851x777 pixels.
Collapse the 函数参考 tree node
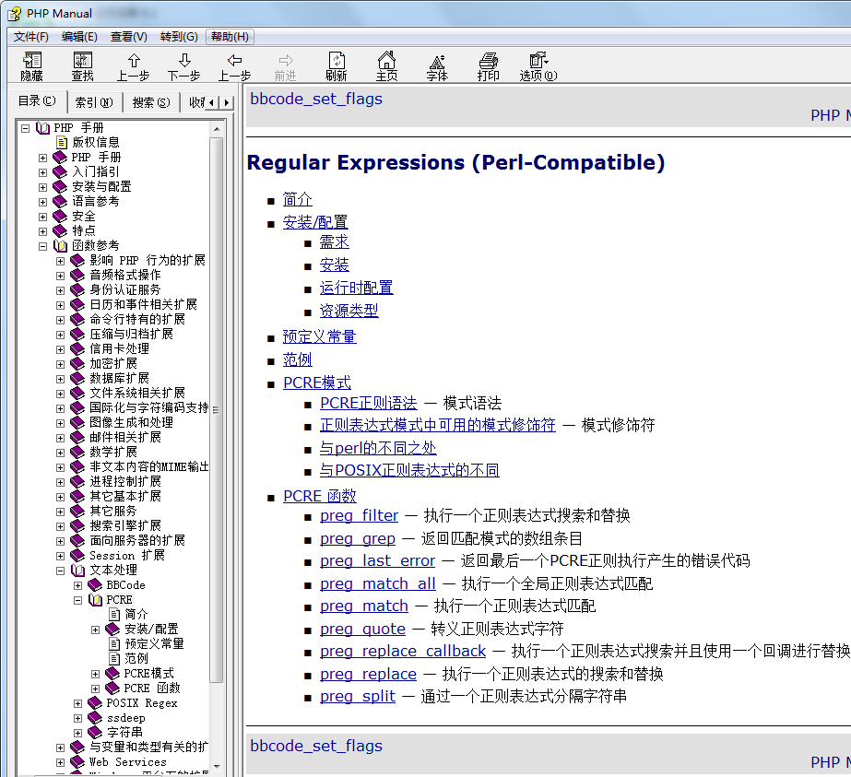pos(43,246)
